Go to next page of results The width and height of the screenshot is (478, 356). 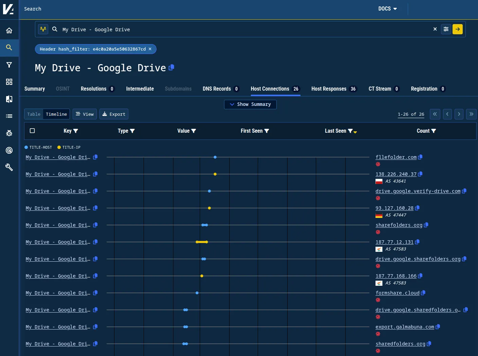(x=459, y=114)
